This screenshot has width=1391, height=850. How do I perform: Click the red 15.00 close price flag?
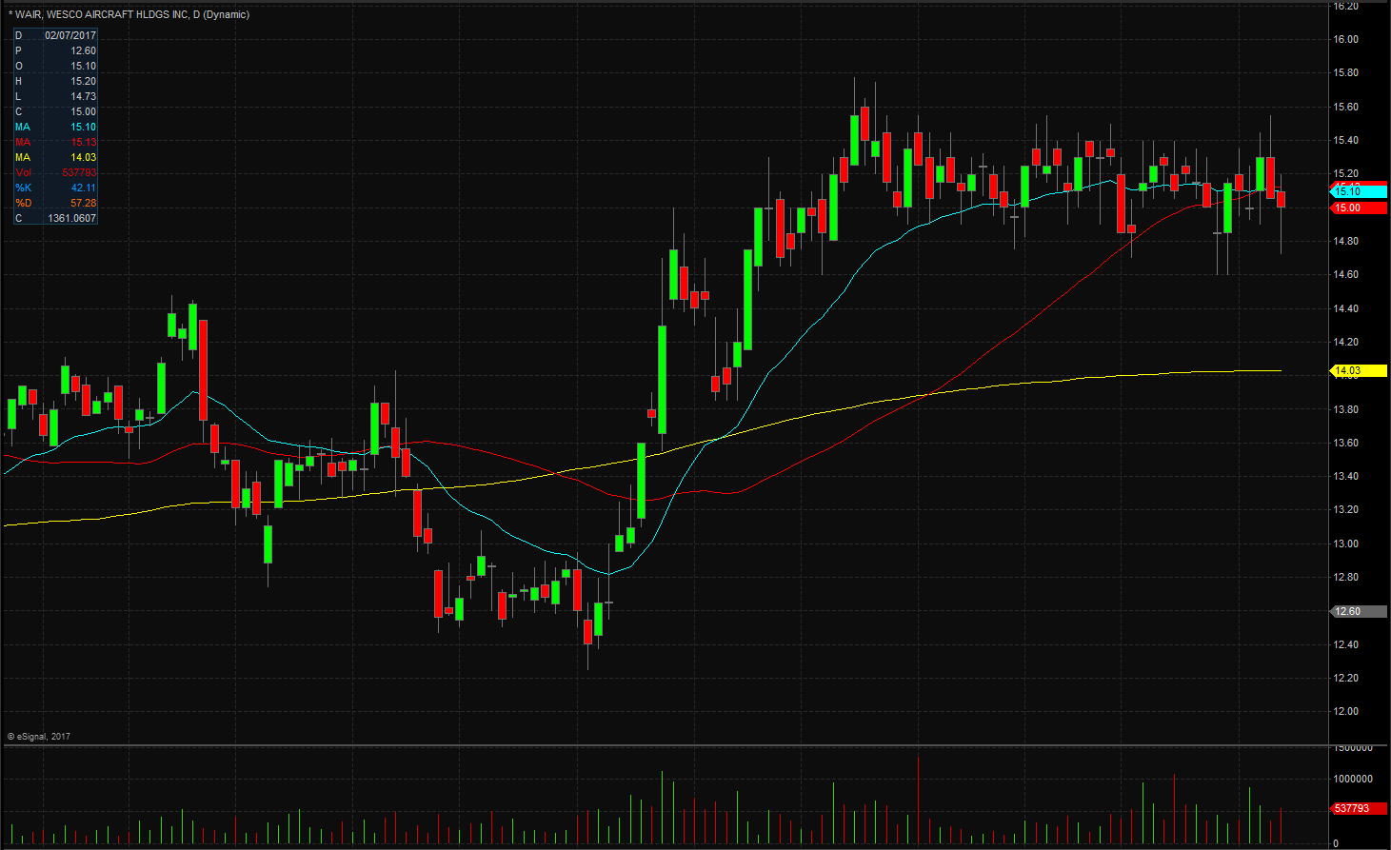1359,208
